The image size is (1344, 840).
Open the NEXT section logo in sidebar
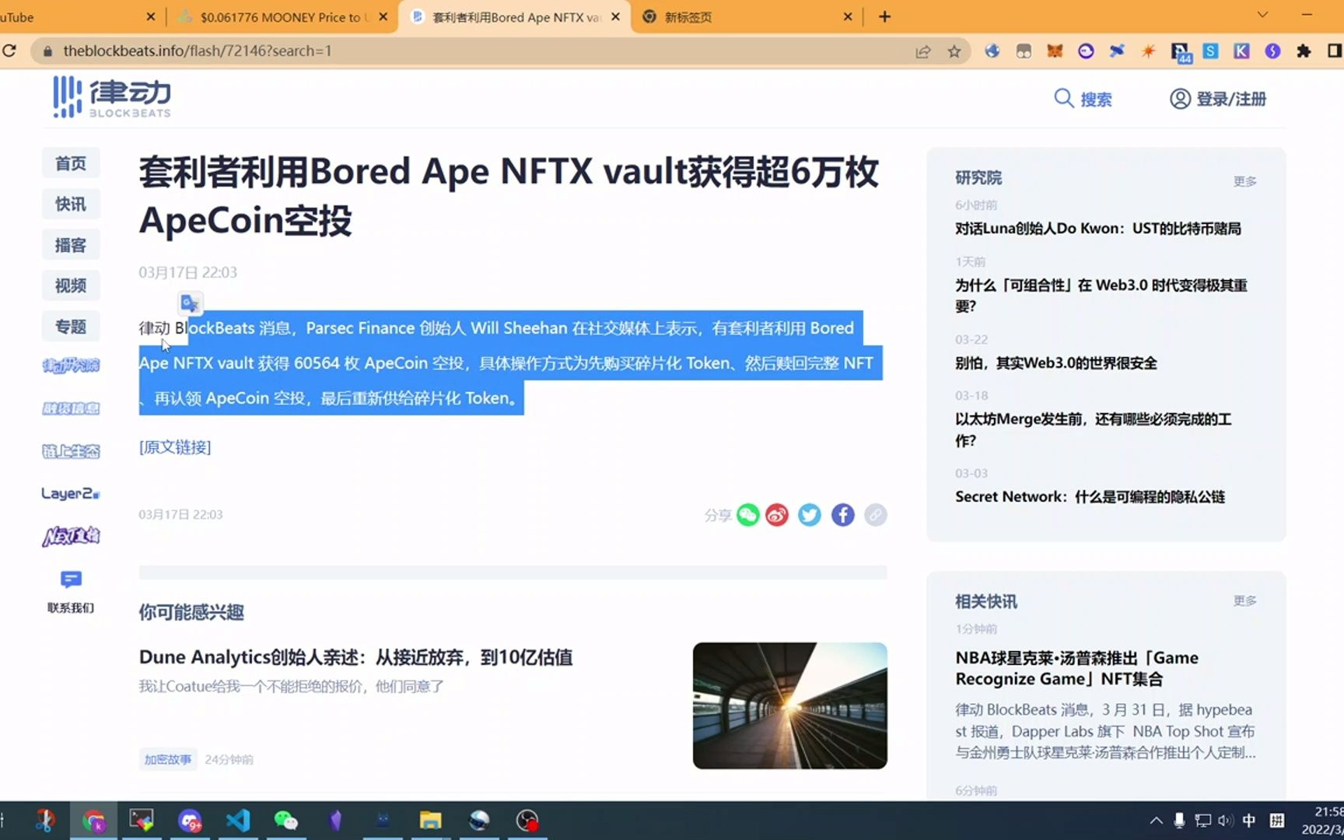pyautogui.click(x=71, y=536)
